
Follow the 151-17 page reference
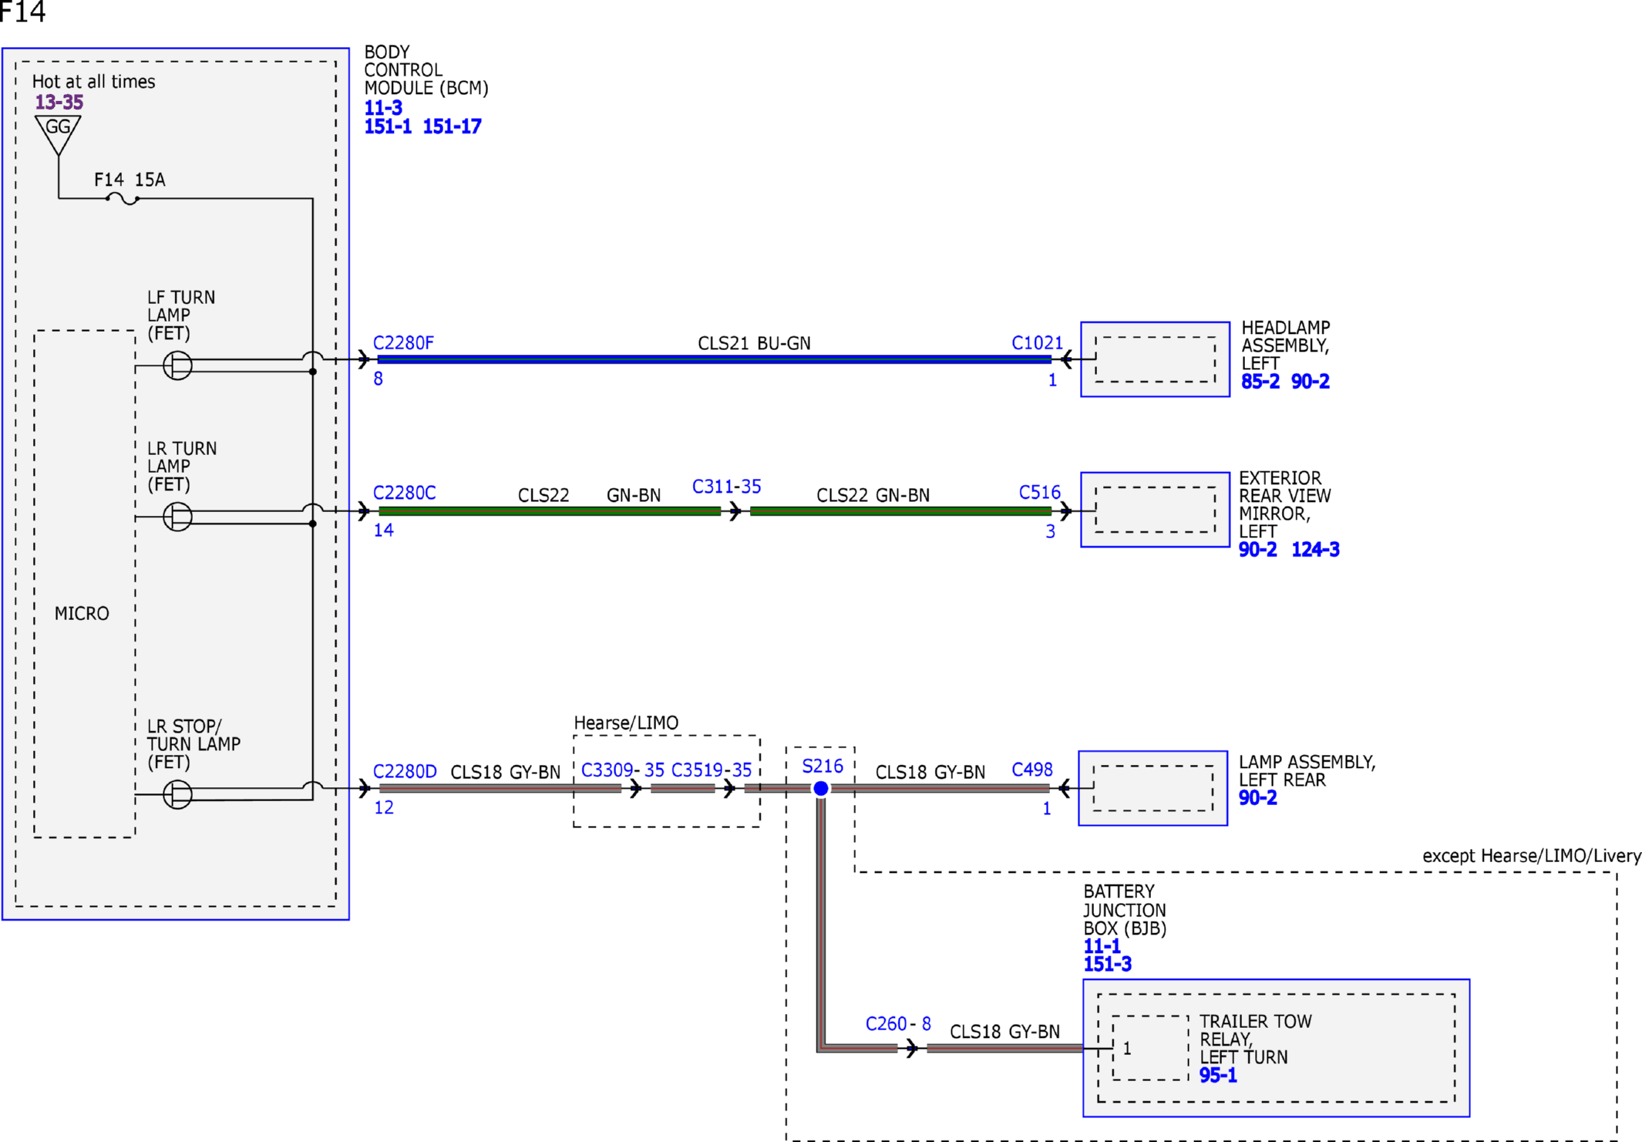pyautogui.click(x=453, y=126)
